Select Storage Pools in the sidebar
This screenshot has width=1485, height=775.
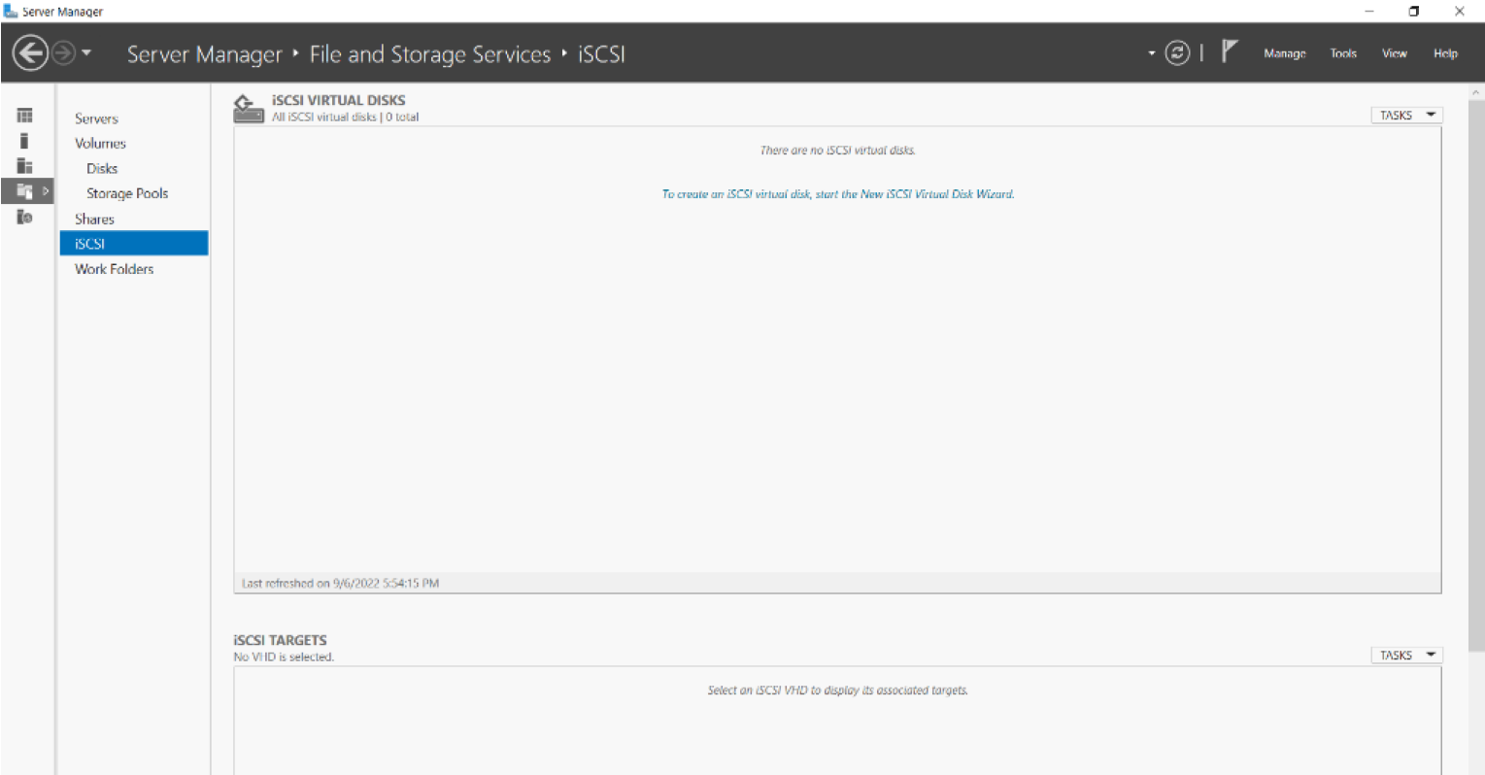click(x=127, y=193)
